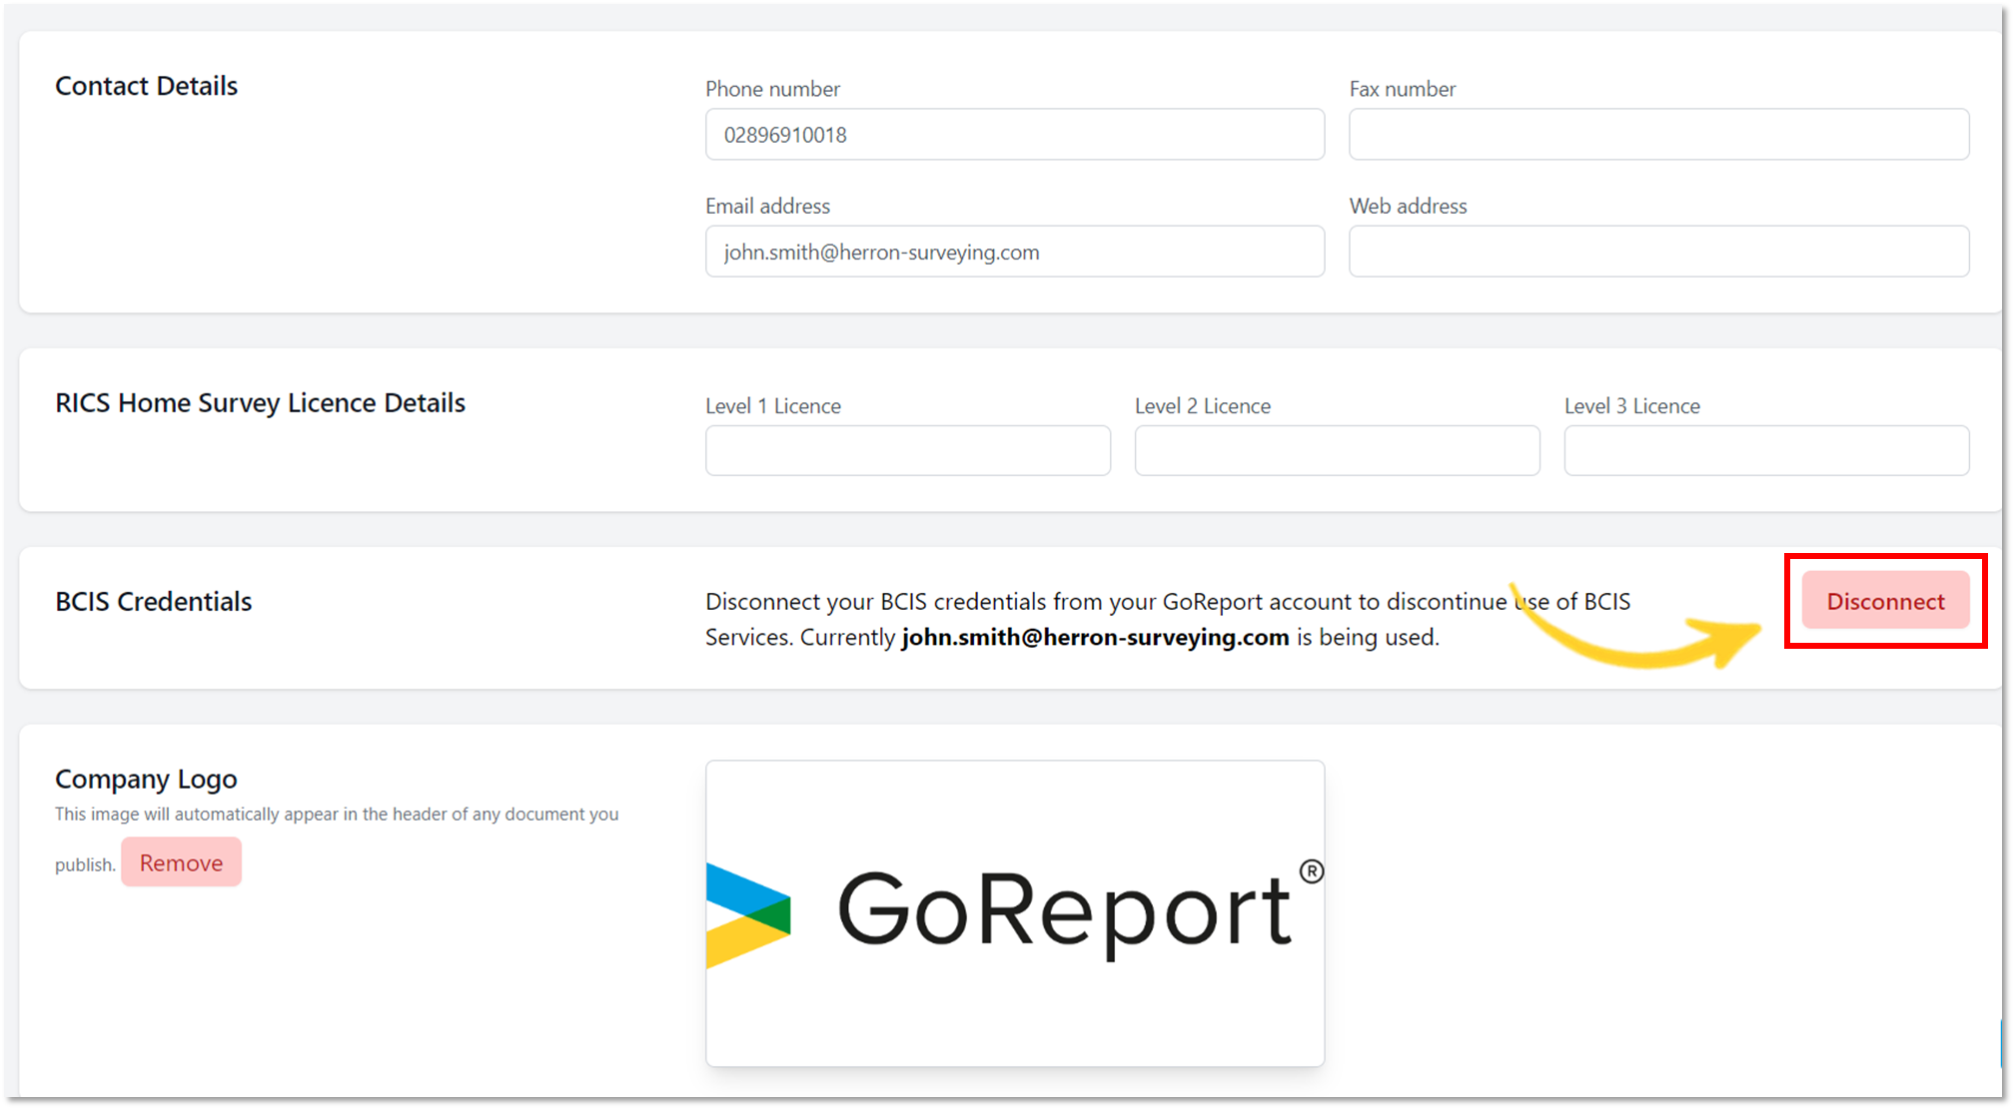Click the GoReport company logo image
This screenshot has height=1110, width=2015.
(x=1015, y=913)
